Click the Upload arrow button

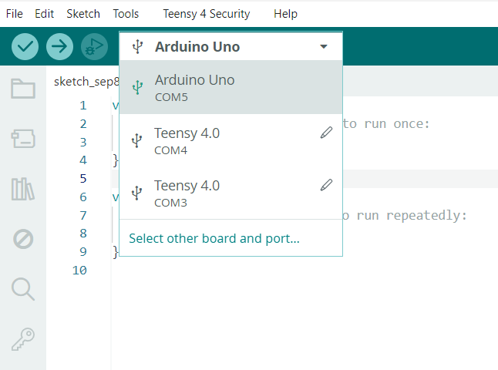coord(59,47)
